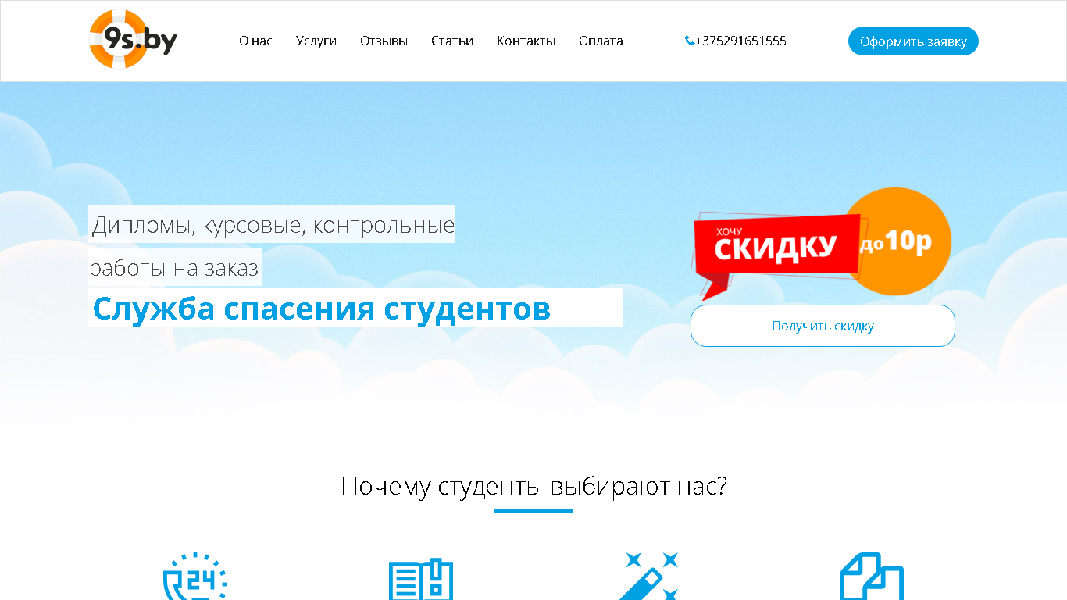
Task: Click the Служба спасения студентов headline
Action: coord(322,309)
